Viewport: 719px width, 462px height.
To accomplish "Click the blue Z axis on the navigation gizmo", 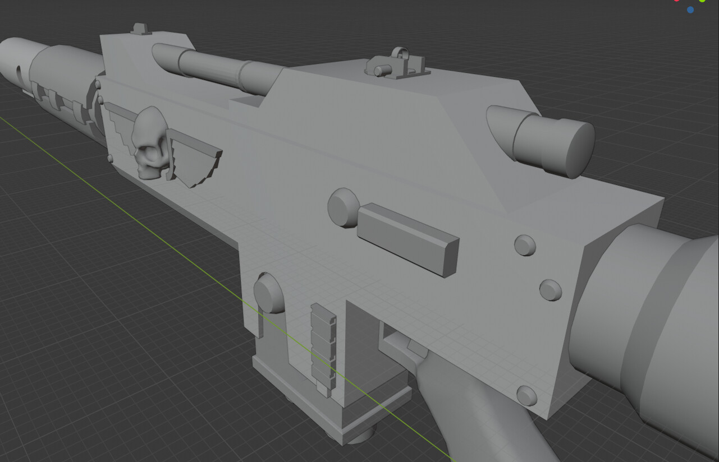I will [x=690, y=10].
